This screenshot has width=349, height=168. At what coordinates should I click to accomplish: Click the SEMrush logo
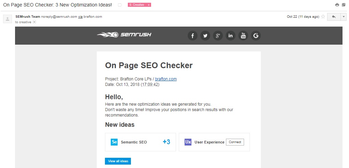[124, 34]
